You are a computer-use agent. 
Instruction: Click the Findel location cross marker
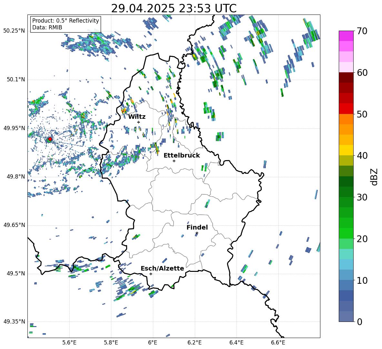point(197,233)
